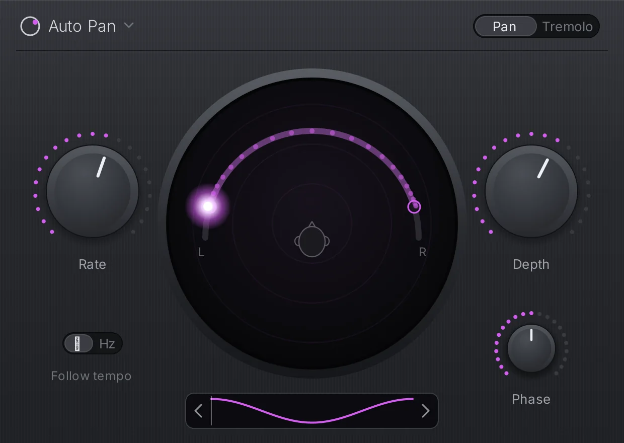Switch to Pan mode

[505, 26]
